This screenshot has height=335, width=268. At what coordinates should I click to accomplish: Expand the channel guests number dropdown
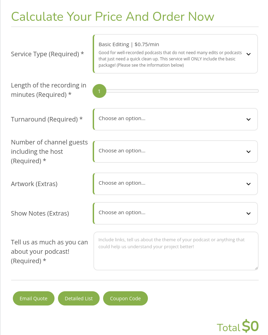175,151
